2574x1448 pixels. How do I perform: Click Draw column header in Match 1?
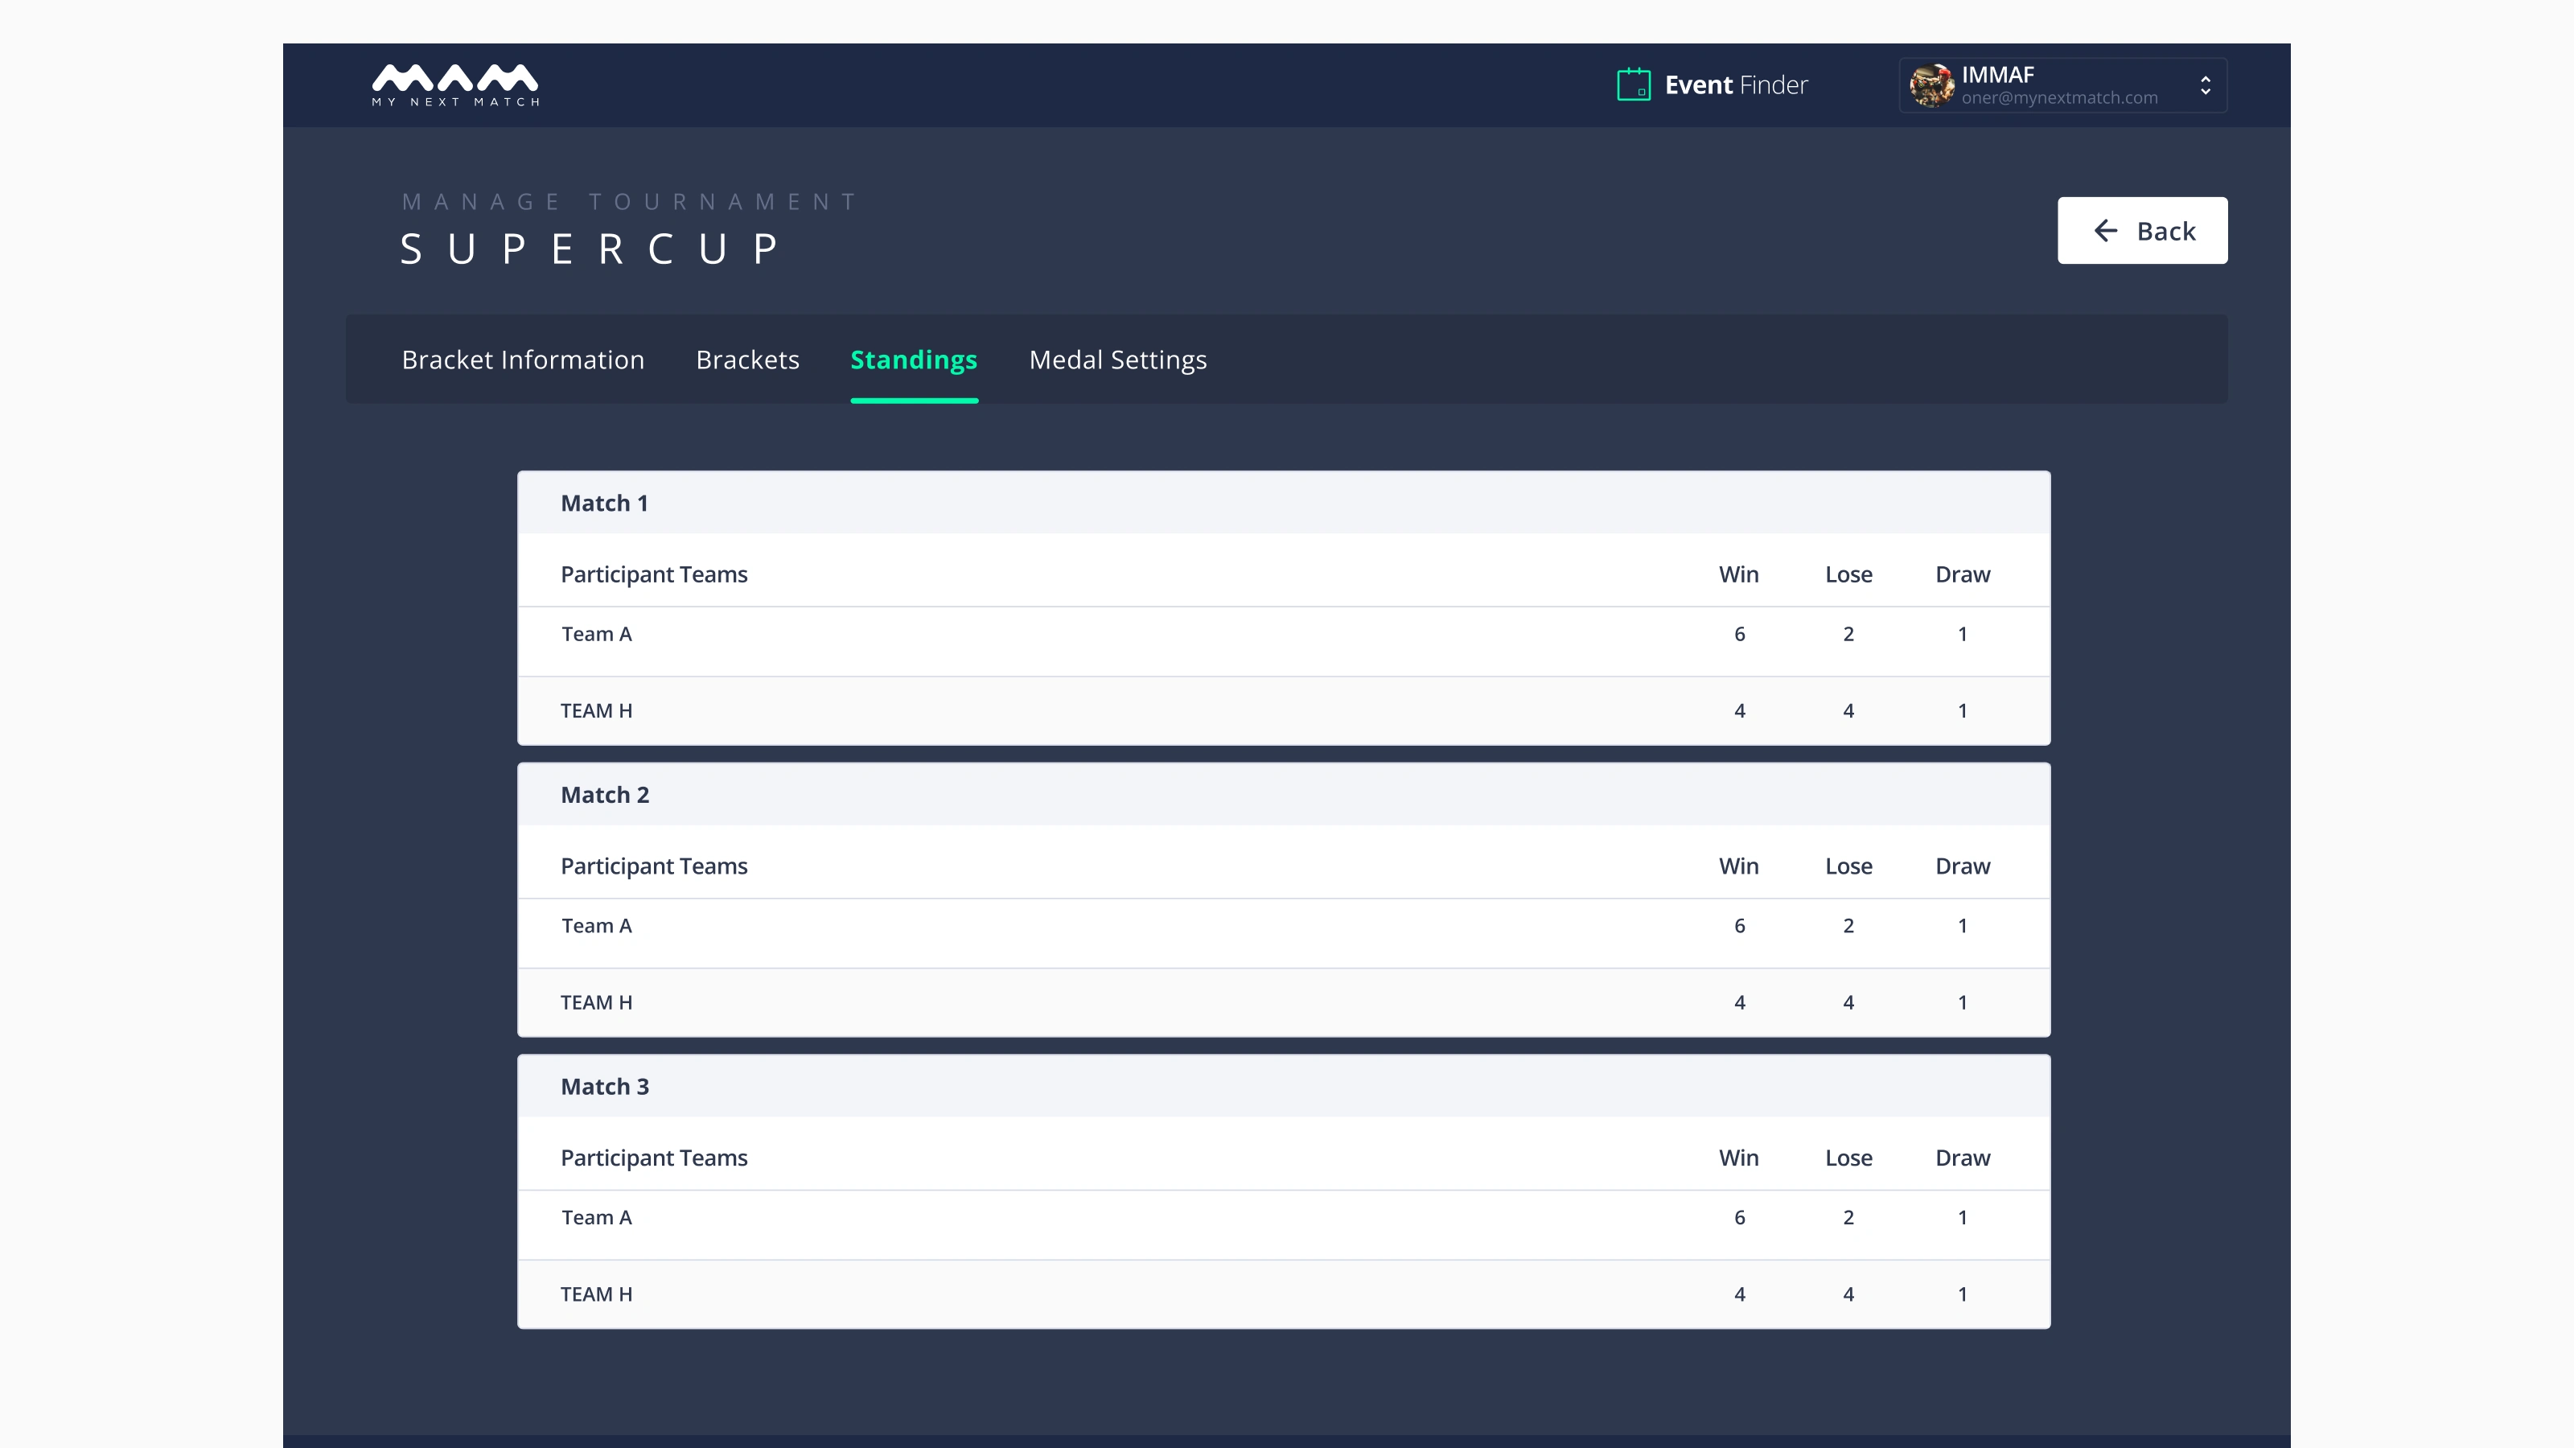click(x=1963, y=574)
